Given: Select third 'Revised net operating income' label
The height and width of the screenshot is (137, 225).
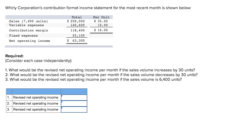Looking at the screenshot, I should 36,109.
